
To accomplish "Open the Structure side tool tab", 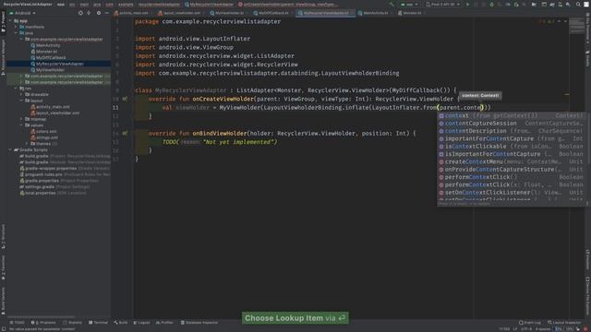I will tap(3, 236).
